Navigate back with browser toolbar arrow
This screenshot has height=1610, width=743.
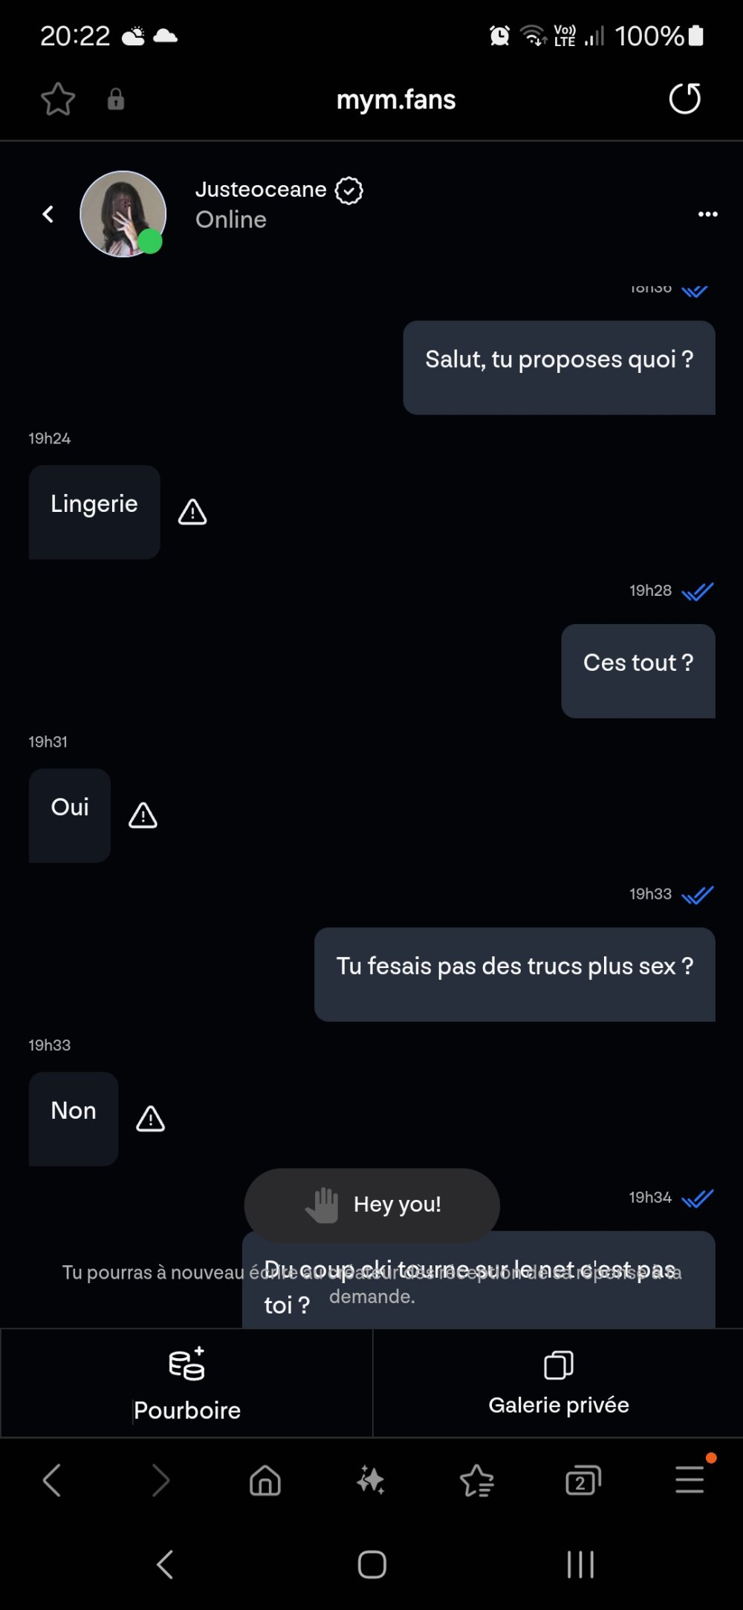52,1480
